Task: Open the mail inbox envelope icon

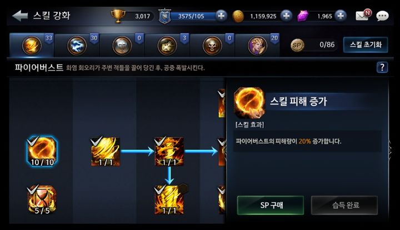Action: pyautogui.click(x=363, y=16)
